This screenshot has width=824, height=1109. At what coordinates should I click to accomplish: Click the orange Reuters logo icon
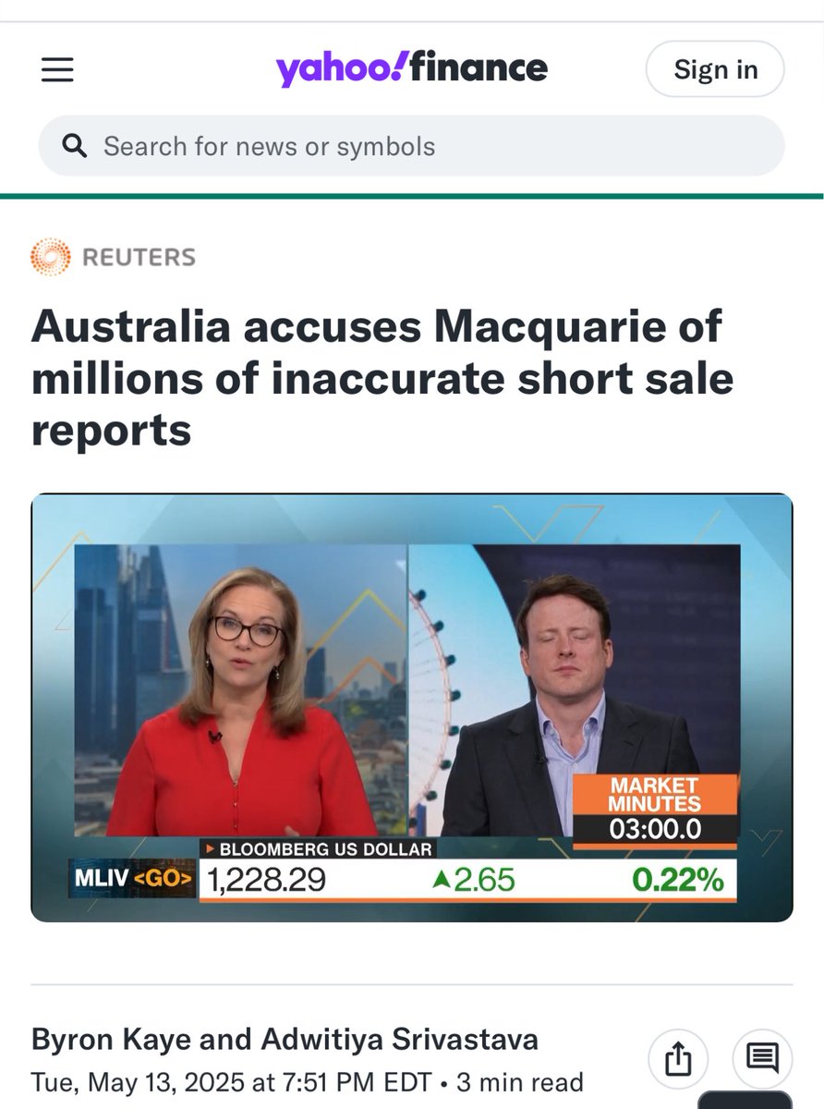(50, 257)
